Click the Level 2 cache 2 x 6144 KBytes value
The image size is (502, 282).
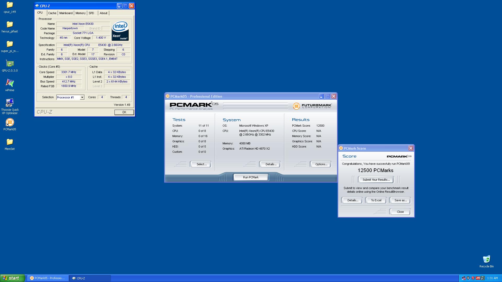[x=117, y=81]
